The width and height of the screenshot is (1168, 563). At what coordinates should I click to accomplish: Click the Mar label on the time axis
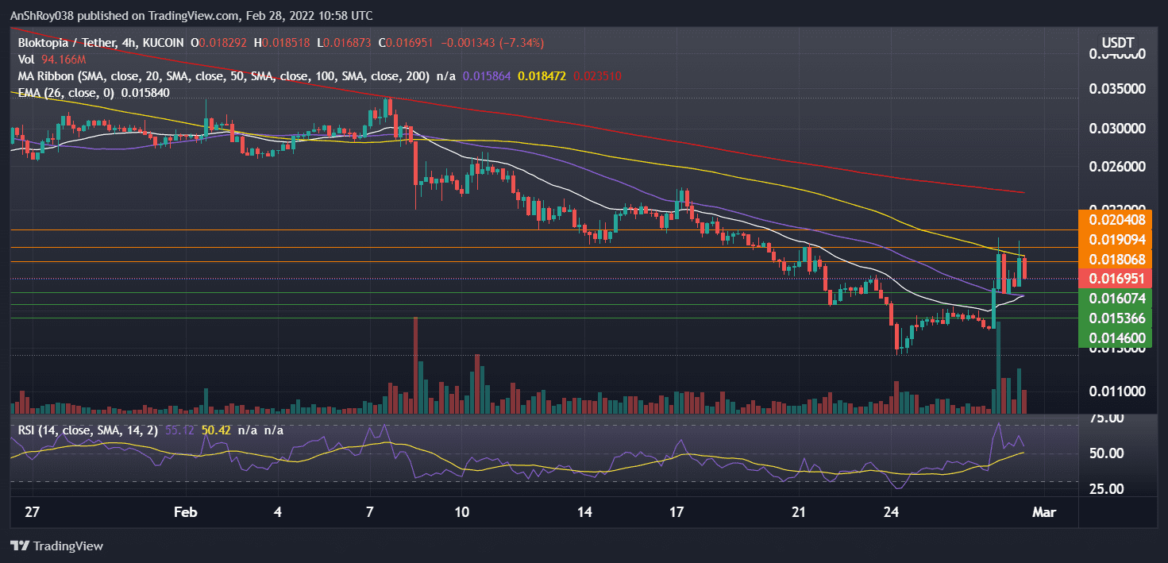coord(1045,512)
